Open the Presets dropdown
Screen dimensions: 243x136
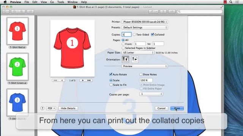[x=145, y=28]
